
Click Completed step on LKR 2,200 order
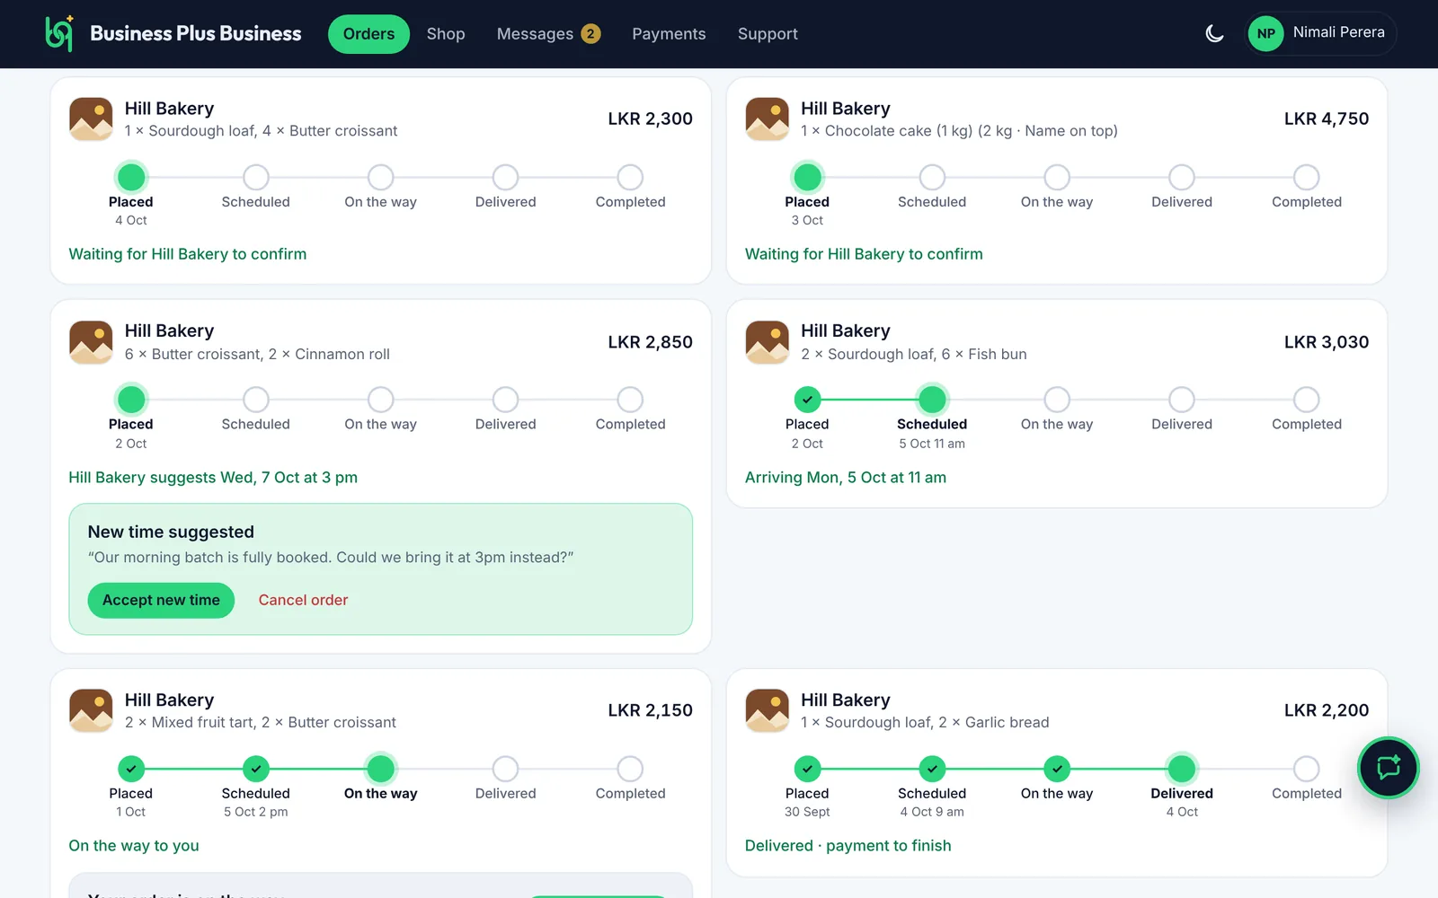click(x=1306, y=769)
